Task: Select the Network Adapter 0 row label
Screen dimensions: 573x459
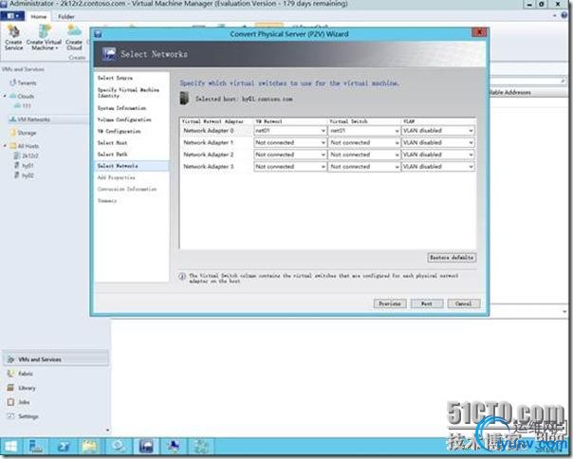Action: pyautogui.click(x=209, y=131)
